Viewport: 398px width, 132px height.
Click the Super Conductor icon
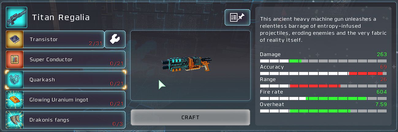[15, 59]
